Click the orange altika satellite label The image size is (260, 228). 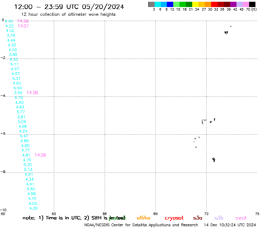[144, 218]
